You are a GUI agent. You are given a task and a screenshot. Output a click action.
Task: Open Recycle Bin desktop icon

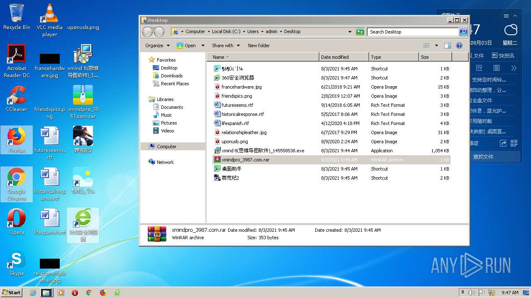(x=17, y=17)
